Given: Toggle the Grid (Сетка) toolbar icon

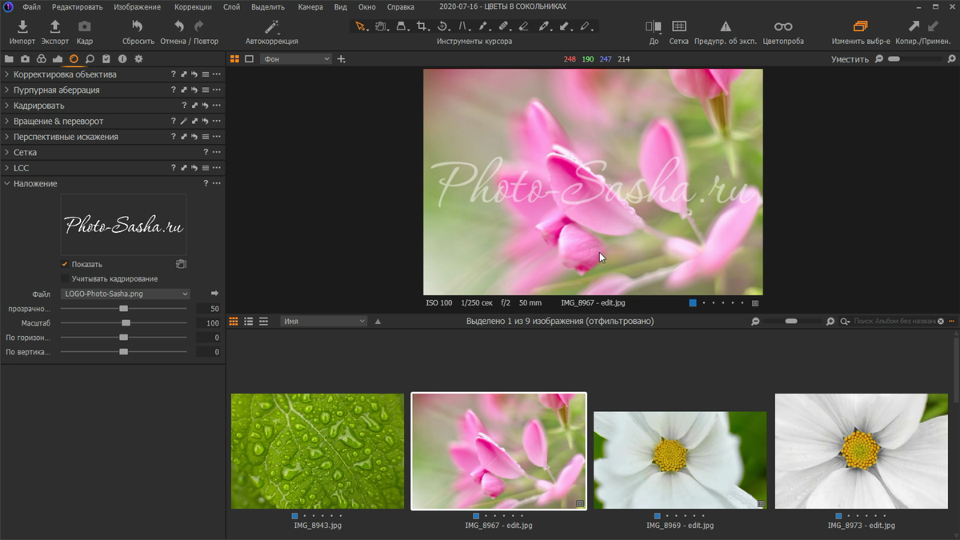Looking at the screenshot, I should 678,27.
